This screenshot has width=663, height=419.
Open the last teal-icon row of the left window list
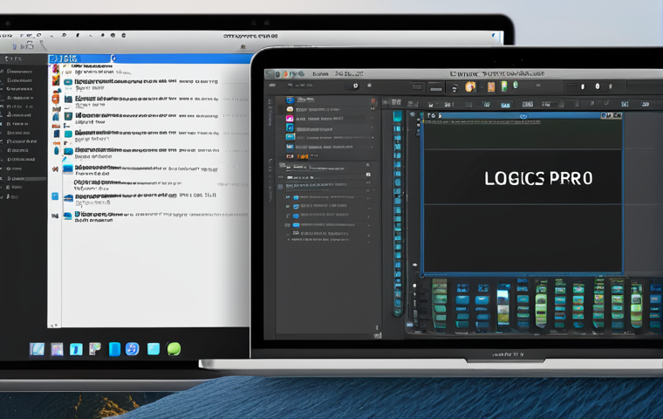[156, 216]
